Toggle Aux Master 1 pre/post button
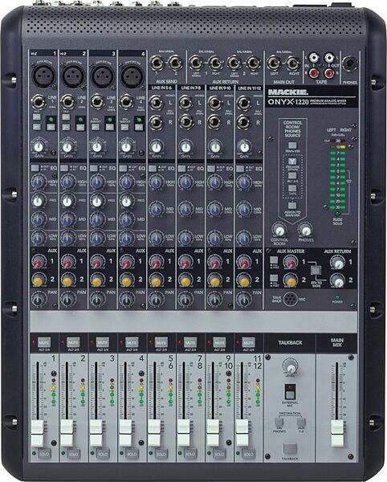Viewport: 387px width, 482px height. click(273, 260)
